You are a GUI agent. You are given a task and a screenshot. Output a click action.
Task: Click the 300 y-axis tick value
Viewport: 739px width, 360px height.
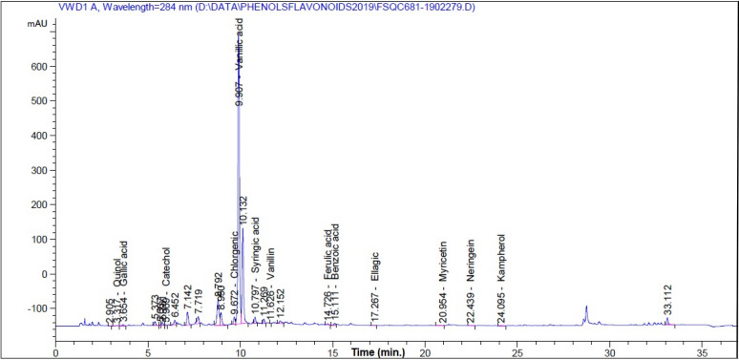(x=39, y=170)
